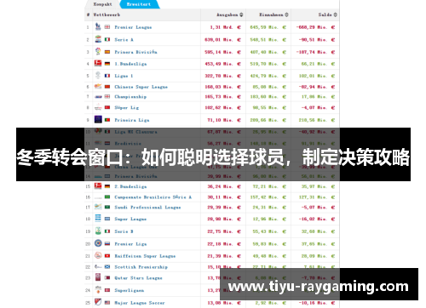This screenshot has height=308, width=426.
Task: Click Premier League Ausgaben value 1,31 Mrd. €
Action: pyautogui.click(x=225, y=27)
